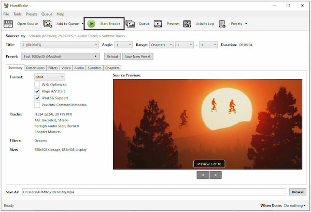Click the Browse button
Image resolution: width=311 pixels, height=212 pixels.
pyautogui.click(x=298, y=192)
